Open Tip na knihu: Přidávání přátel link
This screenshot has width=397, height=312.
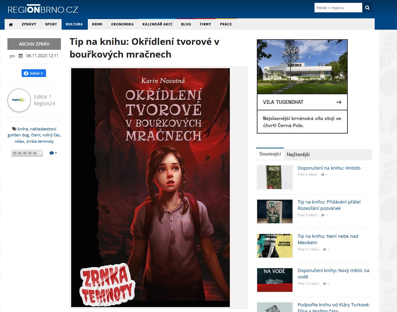pyautogui.click(x=329, y=205)
